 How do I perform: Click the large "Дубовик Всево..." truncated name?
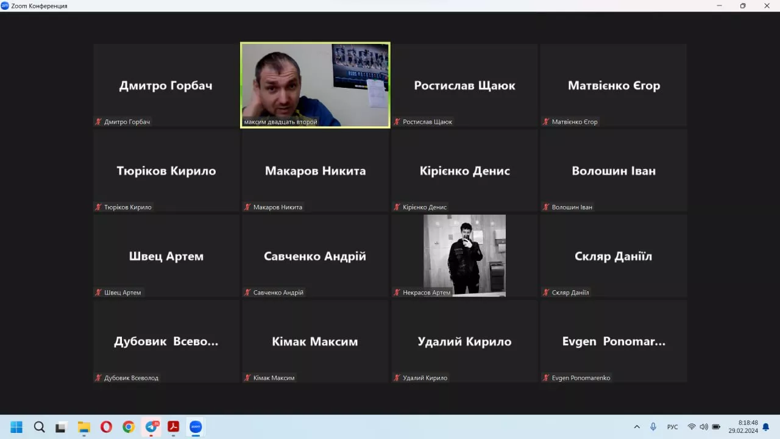point(166,341)
